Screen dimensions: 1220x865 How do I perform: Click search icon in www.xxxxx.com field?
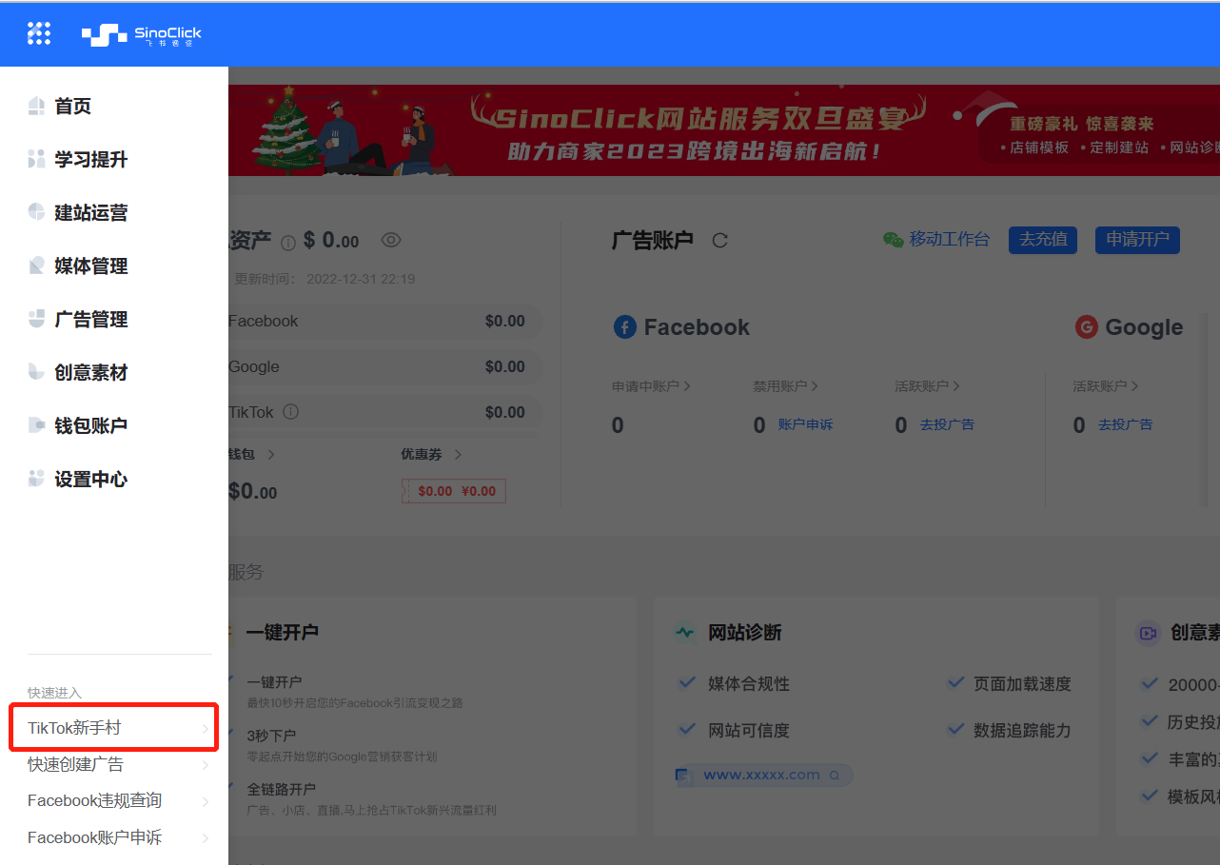[x=835, y=776]
